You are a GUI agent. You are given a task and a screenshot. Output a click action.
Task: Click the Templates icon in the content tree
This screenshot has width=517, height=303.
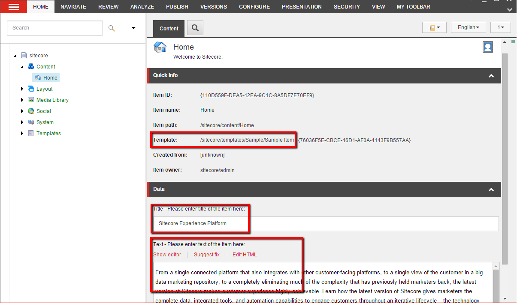pos(30,133)
